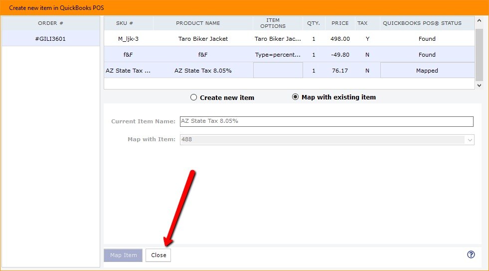This screenshot has width=489, height=271.
Task: Click the QuickBooks POS Status column header
Action: [422, 23]
